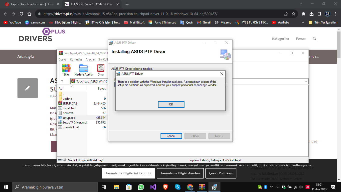The height and width of the screenshot is (192, 341).
Task: Open Tanımlama Bilgisi Ayarları cookie settings
Action: point(180,173)
